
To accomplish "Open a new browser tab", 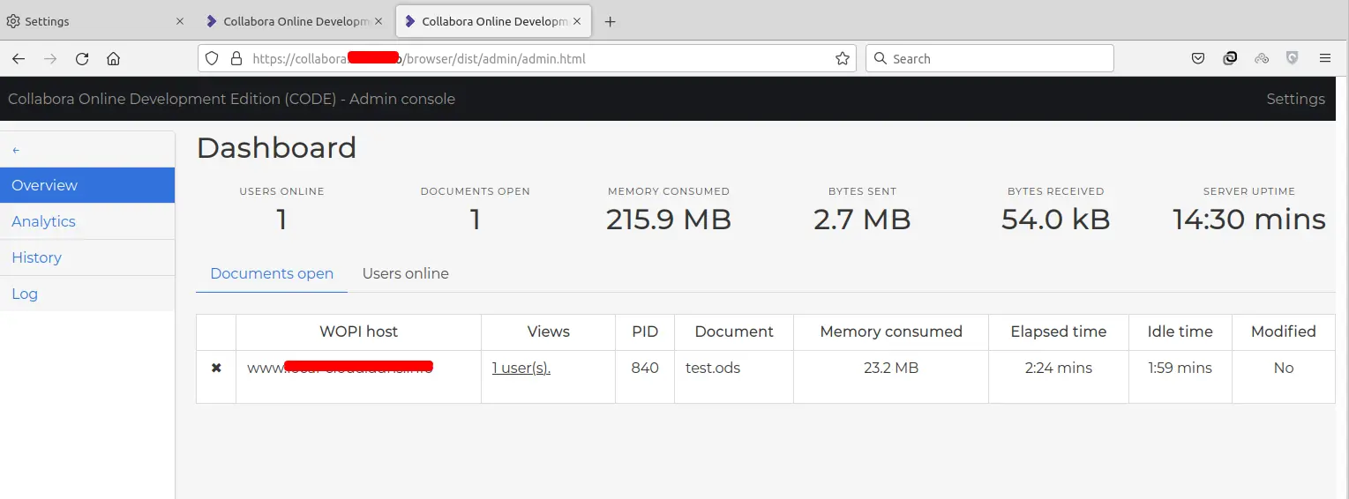I will [x=610, y=21].
